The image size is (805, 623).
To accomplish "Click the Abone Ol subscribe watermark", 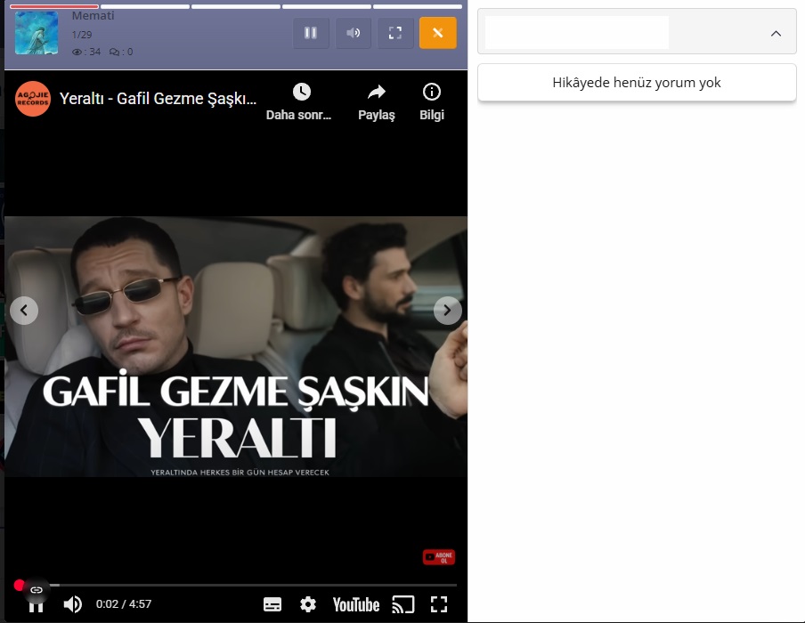I will point(439,557).
